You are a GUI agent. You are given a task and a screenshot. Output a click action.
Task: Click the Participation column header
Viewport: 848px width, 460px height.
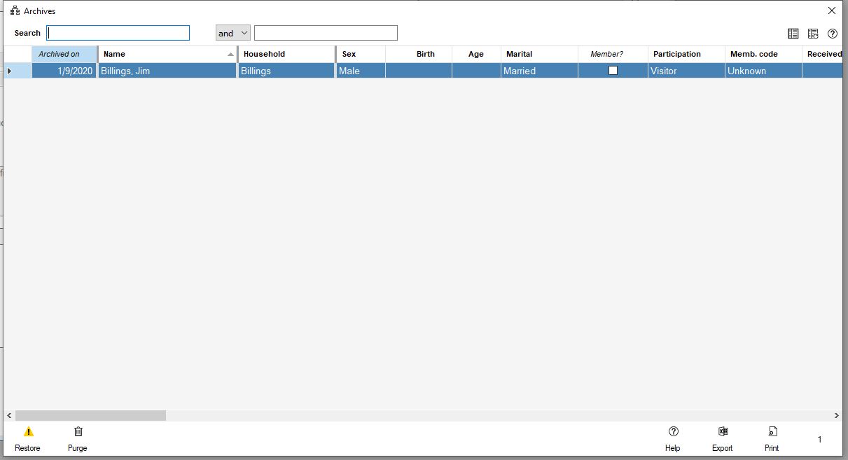686,54
